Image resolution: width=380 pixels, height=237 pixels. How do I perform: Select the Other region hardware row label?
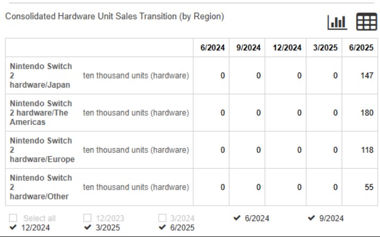click(41, 187)
